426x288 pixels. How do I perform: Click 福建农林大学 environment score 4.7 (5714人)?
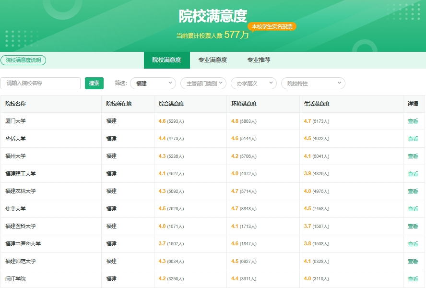coord(244,192)
